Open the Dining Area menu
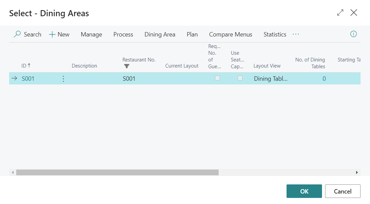 point(160,34)
